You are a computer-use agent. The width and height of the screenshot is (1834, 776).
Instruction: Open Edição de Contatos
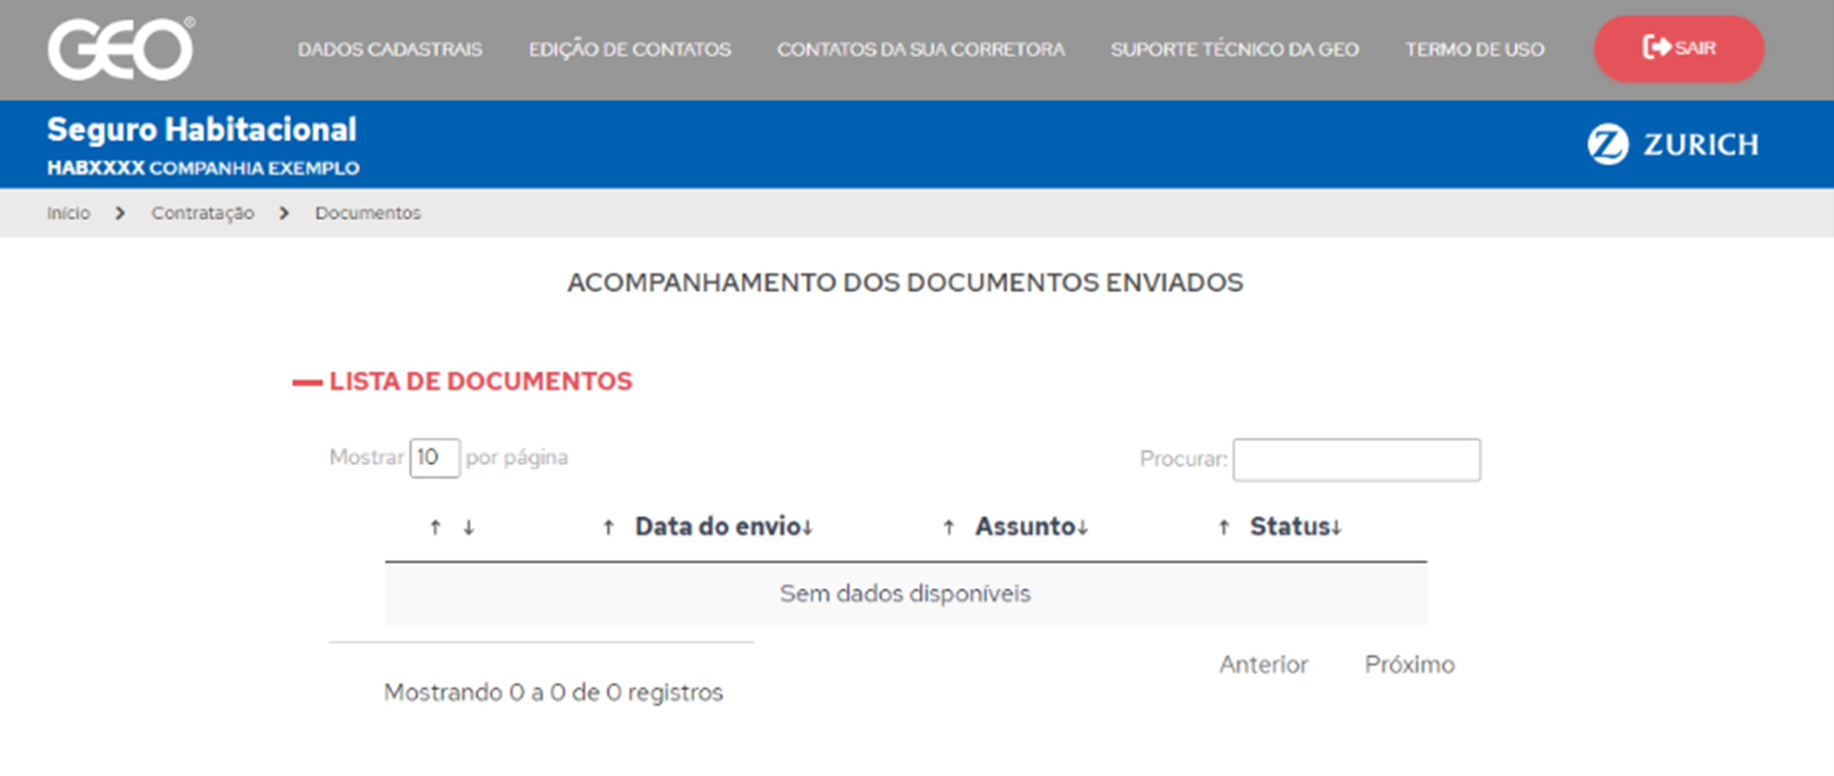pyautogui.click(x=629, y=49)
